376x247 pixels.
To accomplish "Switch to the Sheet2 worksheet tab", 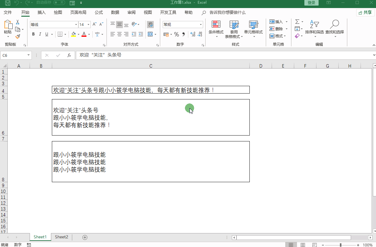I will pos(61,237).
